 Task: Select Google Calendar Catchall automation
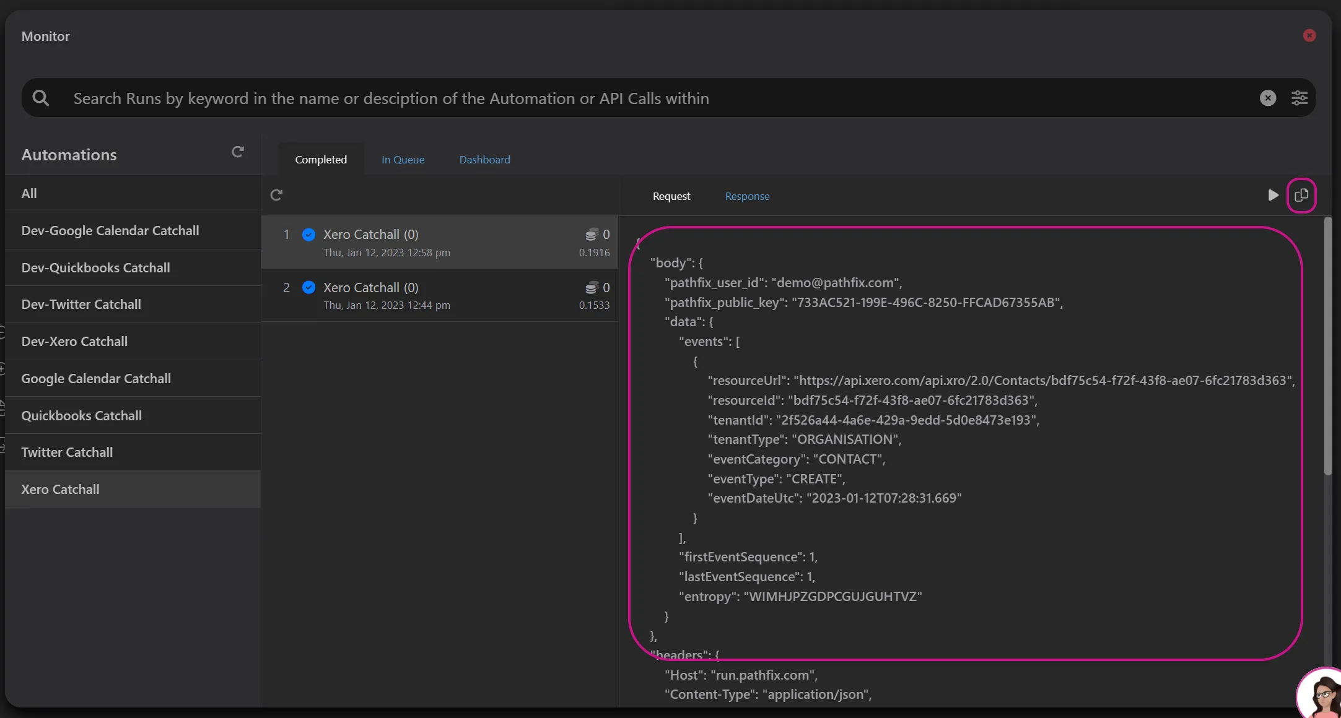(x=133, y=379)
